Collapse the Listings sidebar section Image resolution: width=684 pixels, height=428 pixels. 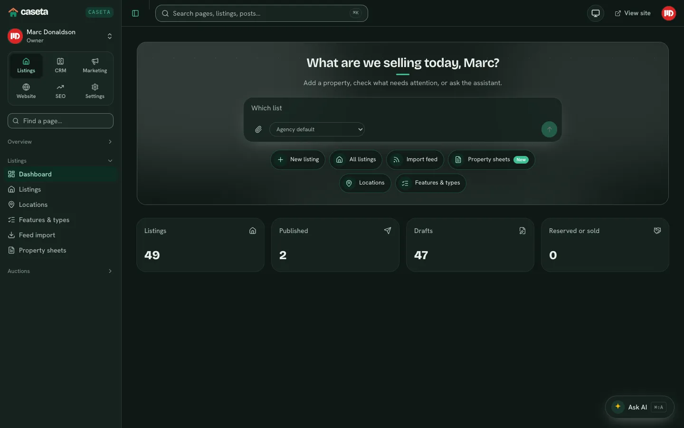coord(60,161)
